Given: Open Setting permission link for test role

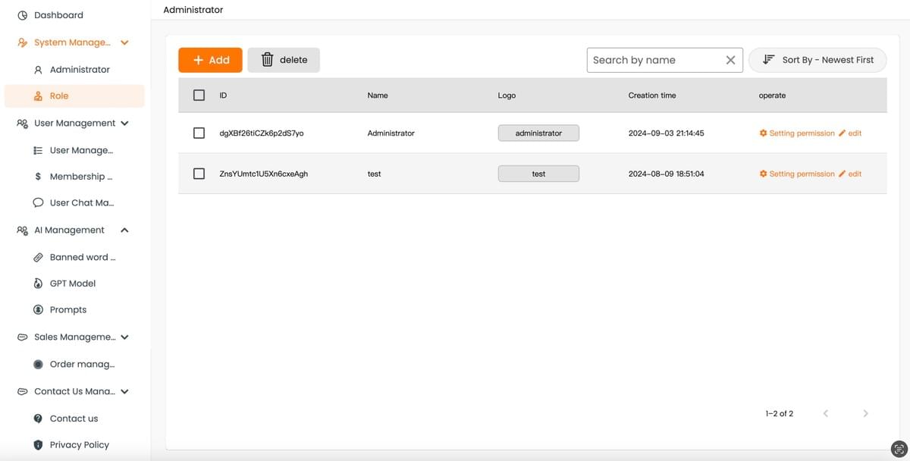Looking at the screenshot, I should pyautogui.click(x=801, y=174).
